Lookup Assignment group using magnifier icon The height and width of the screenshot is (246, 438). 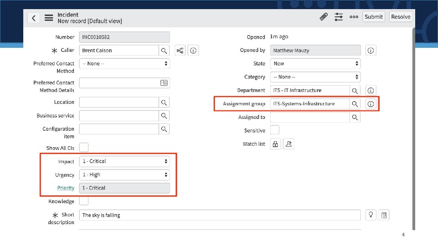pos(355,104)
